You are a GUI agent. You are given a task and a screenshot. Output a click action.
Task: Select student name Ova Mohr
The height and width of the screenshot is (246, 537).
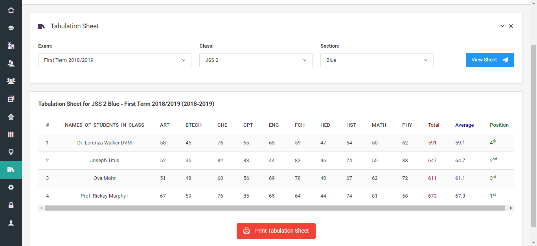(105, 178)
